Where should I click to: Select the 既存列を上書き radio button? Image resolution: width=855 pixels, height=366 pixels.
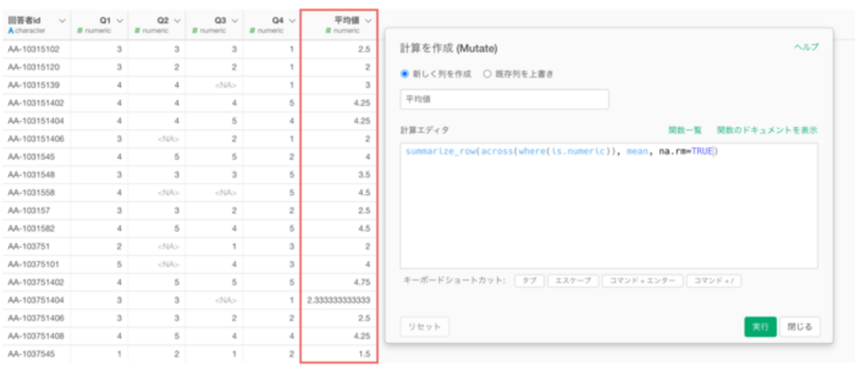coord(487,74)
